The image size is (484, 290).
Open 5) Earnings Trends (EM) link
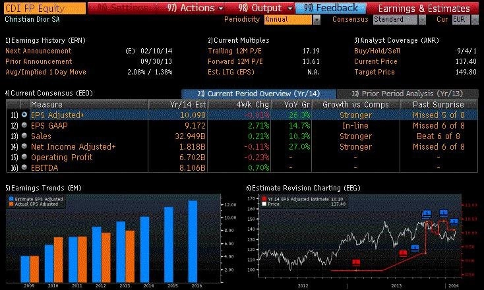click(44, 188)
